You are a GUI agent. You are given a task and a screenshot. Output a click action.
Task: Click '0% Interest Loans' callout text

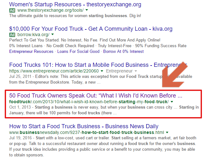click(26, 46)
